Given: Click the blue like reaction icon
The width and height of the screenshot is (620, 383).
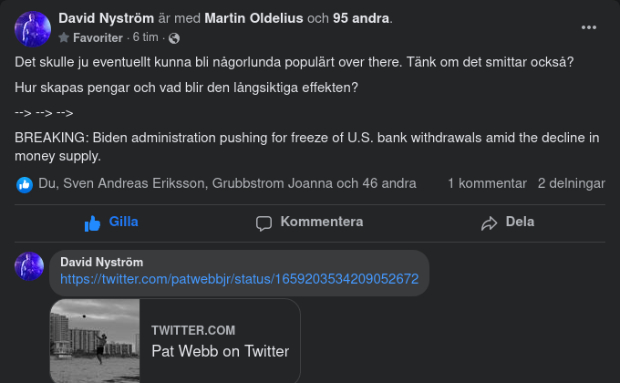Looking at the screenshot, I should (x=25, y=184).
